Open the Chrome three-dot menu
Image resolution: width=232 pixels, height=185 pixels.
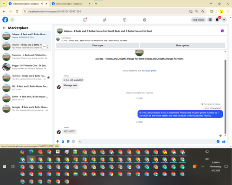[228, 12]
